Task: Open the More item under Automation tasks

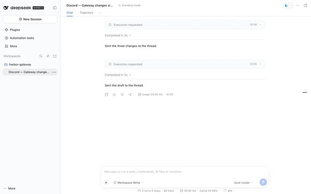Action: (11, 46)
